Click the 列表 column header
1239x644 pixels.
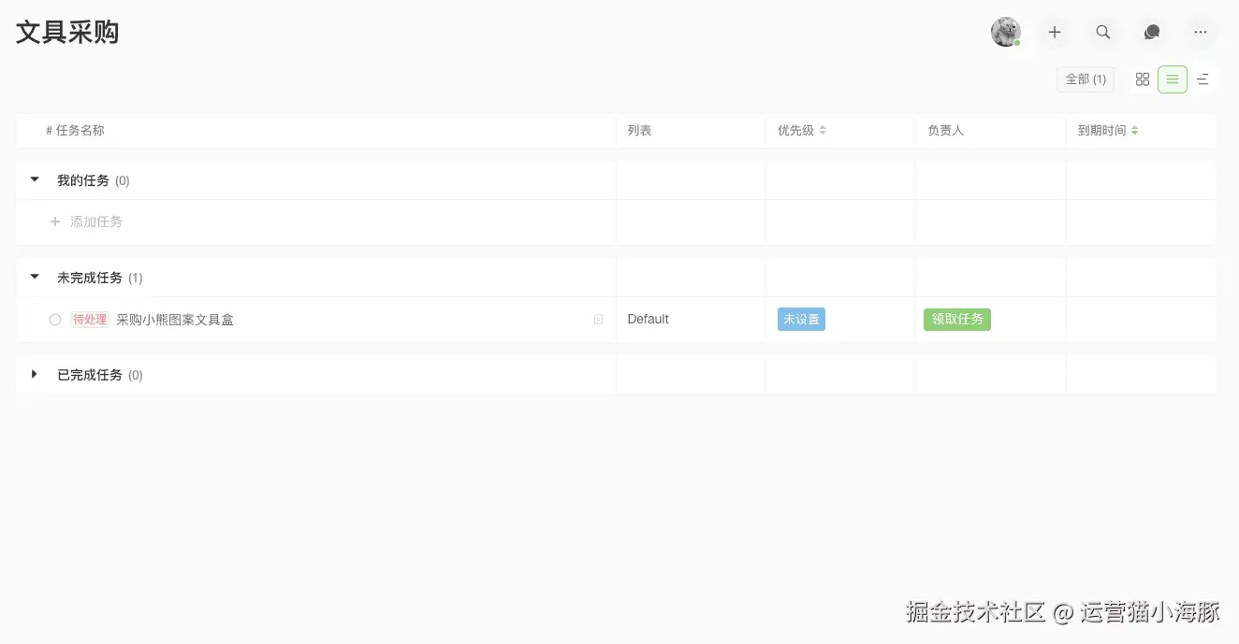point(639,131)
